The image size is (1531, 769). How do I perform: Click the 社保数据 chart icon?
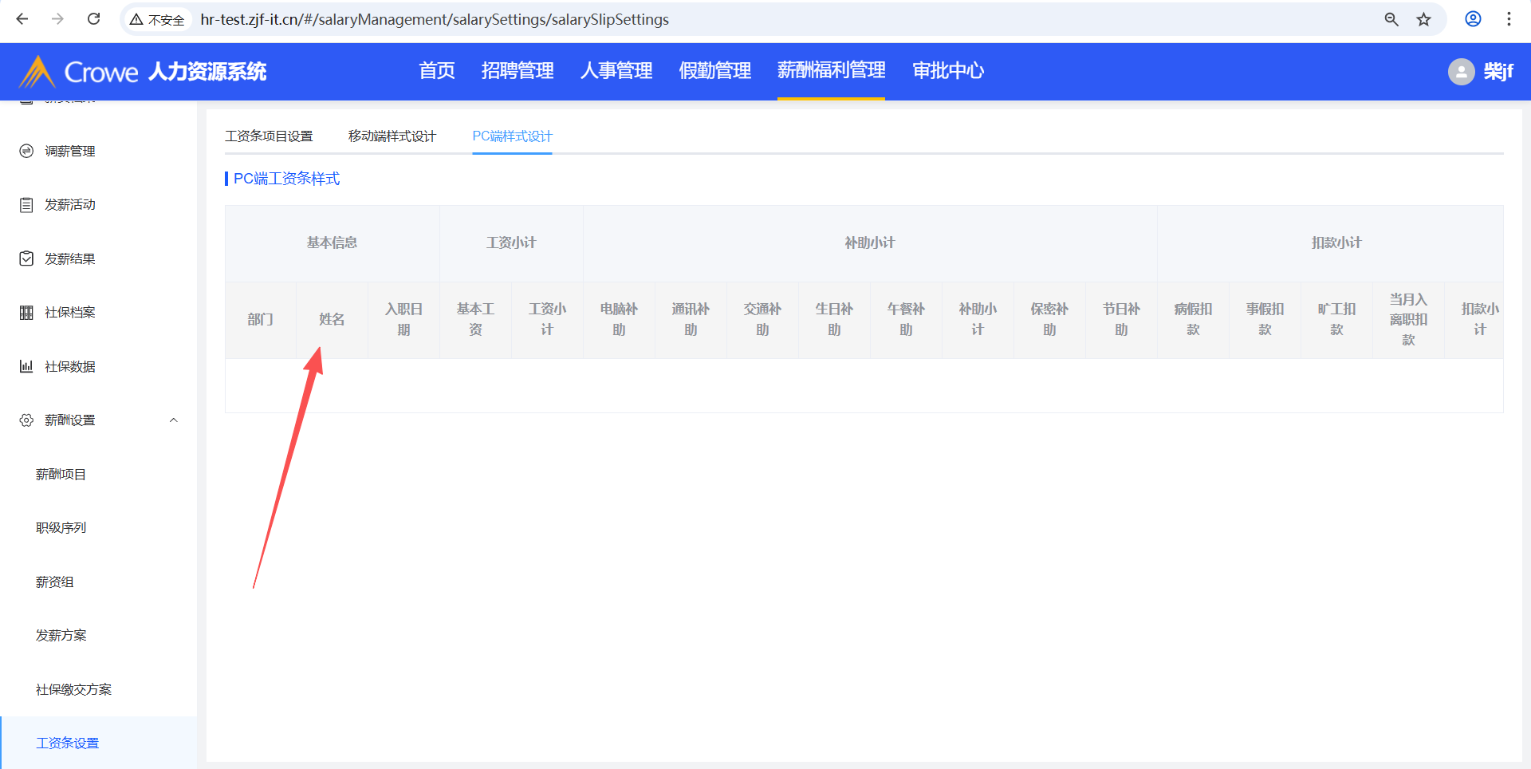coord(26,366)
